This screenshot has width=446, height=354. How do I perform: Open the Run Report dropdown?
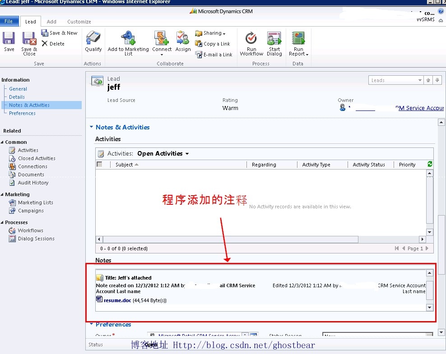pos(298,43)
